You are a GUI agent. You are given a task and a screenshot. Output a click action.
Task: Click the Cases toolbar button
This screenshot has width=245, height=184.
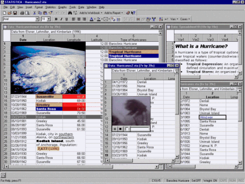[185, 19]
